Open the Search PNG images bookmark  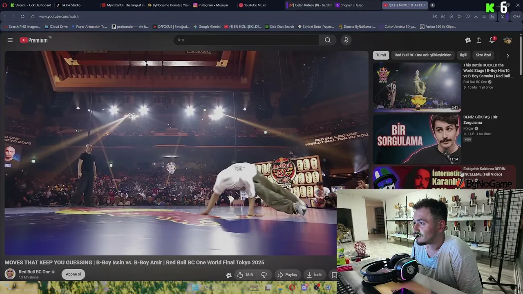click(x=22, y=27)
